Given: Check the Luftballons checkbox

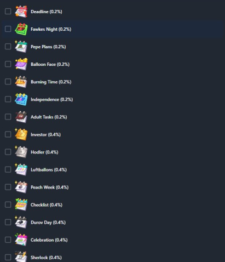Looking at the screenshot, I should (8, 169).
